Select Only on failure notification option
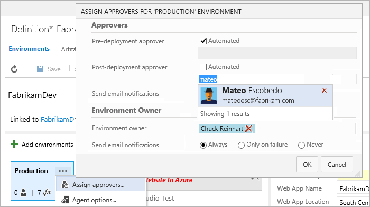 [x=241, y=145]
